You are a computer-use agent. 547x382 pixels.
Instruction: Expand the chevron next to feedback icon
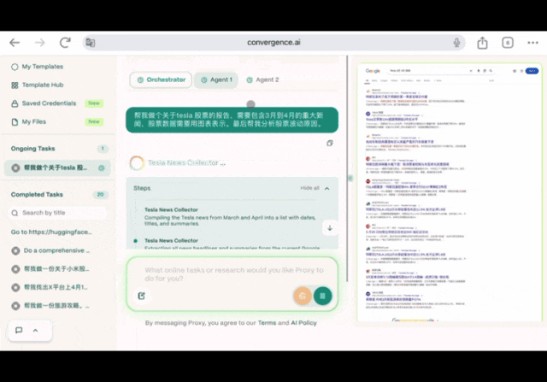point(35,331)
